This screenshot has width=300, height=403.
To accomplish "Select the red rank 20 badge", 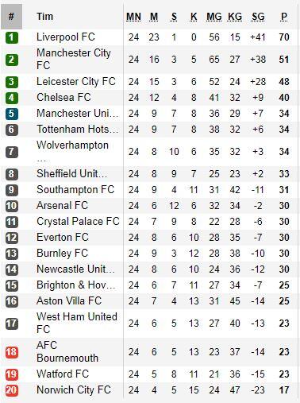I will click(x=12, y=390).
